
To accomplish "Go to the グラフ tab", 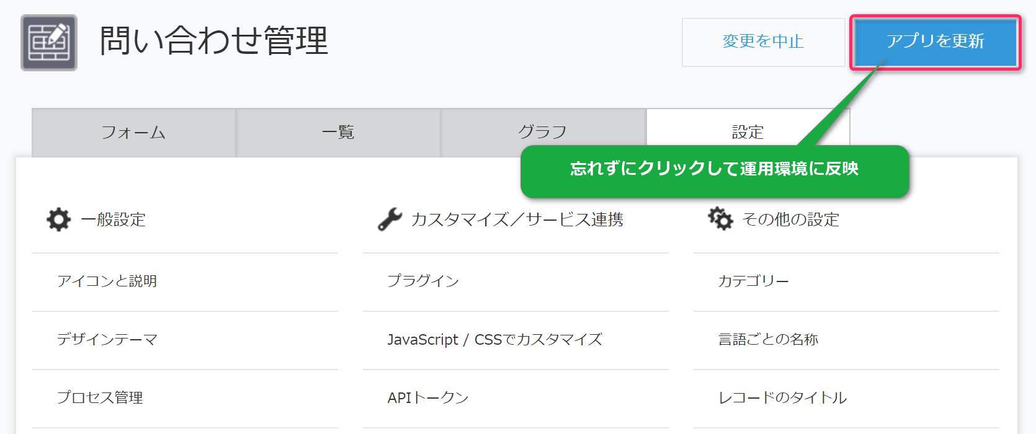I will [543, 132].
